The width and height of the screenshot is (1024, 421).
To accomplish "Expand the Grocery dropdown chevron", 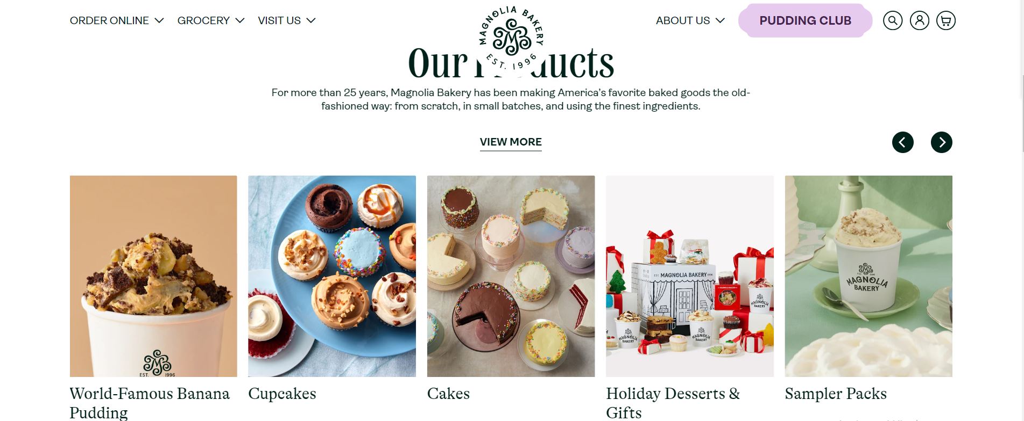I will pos(240,20).
